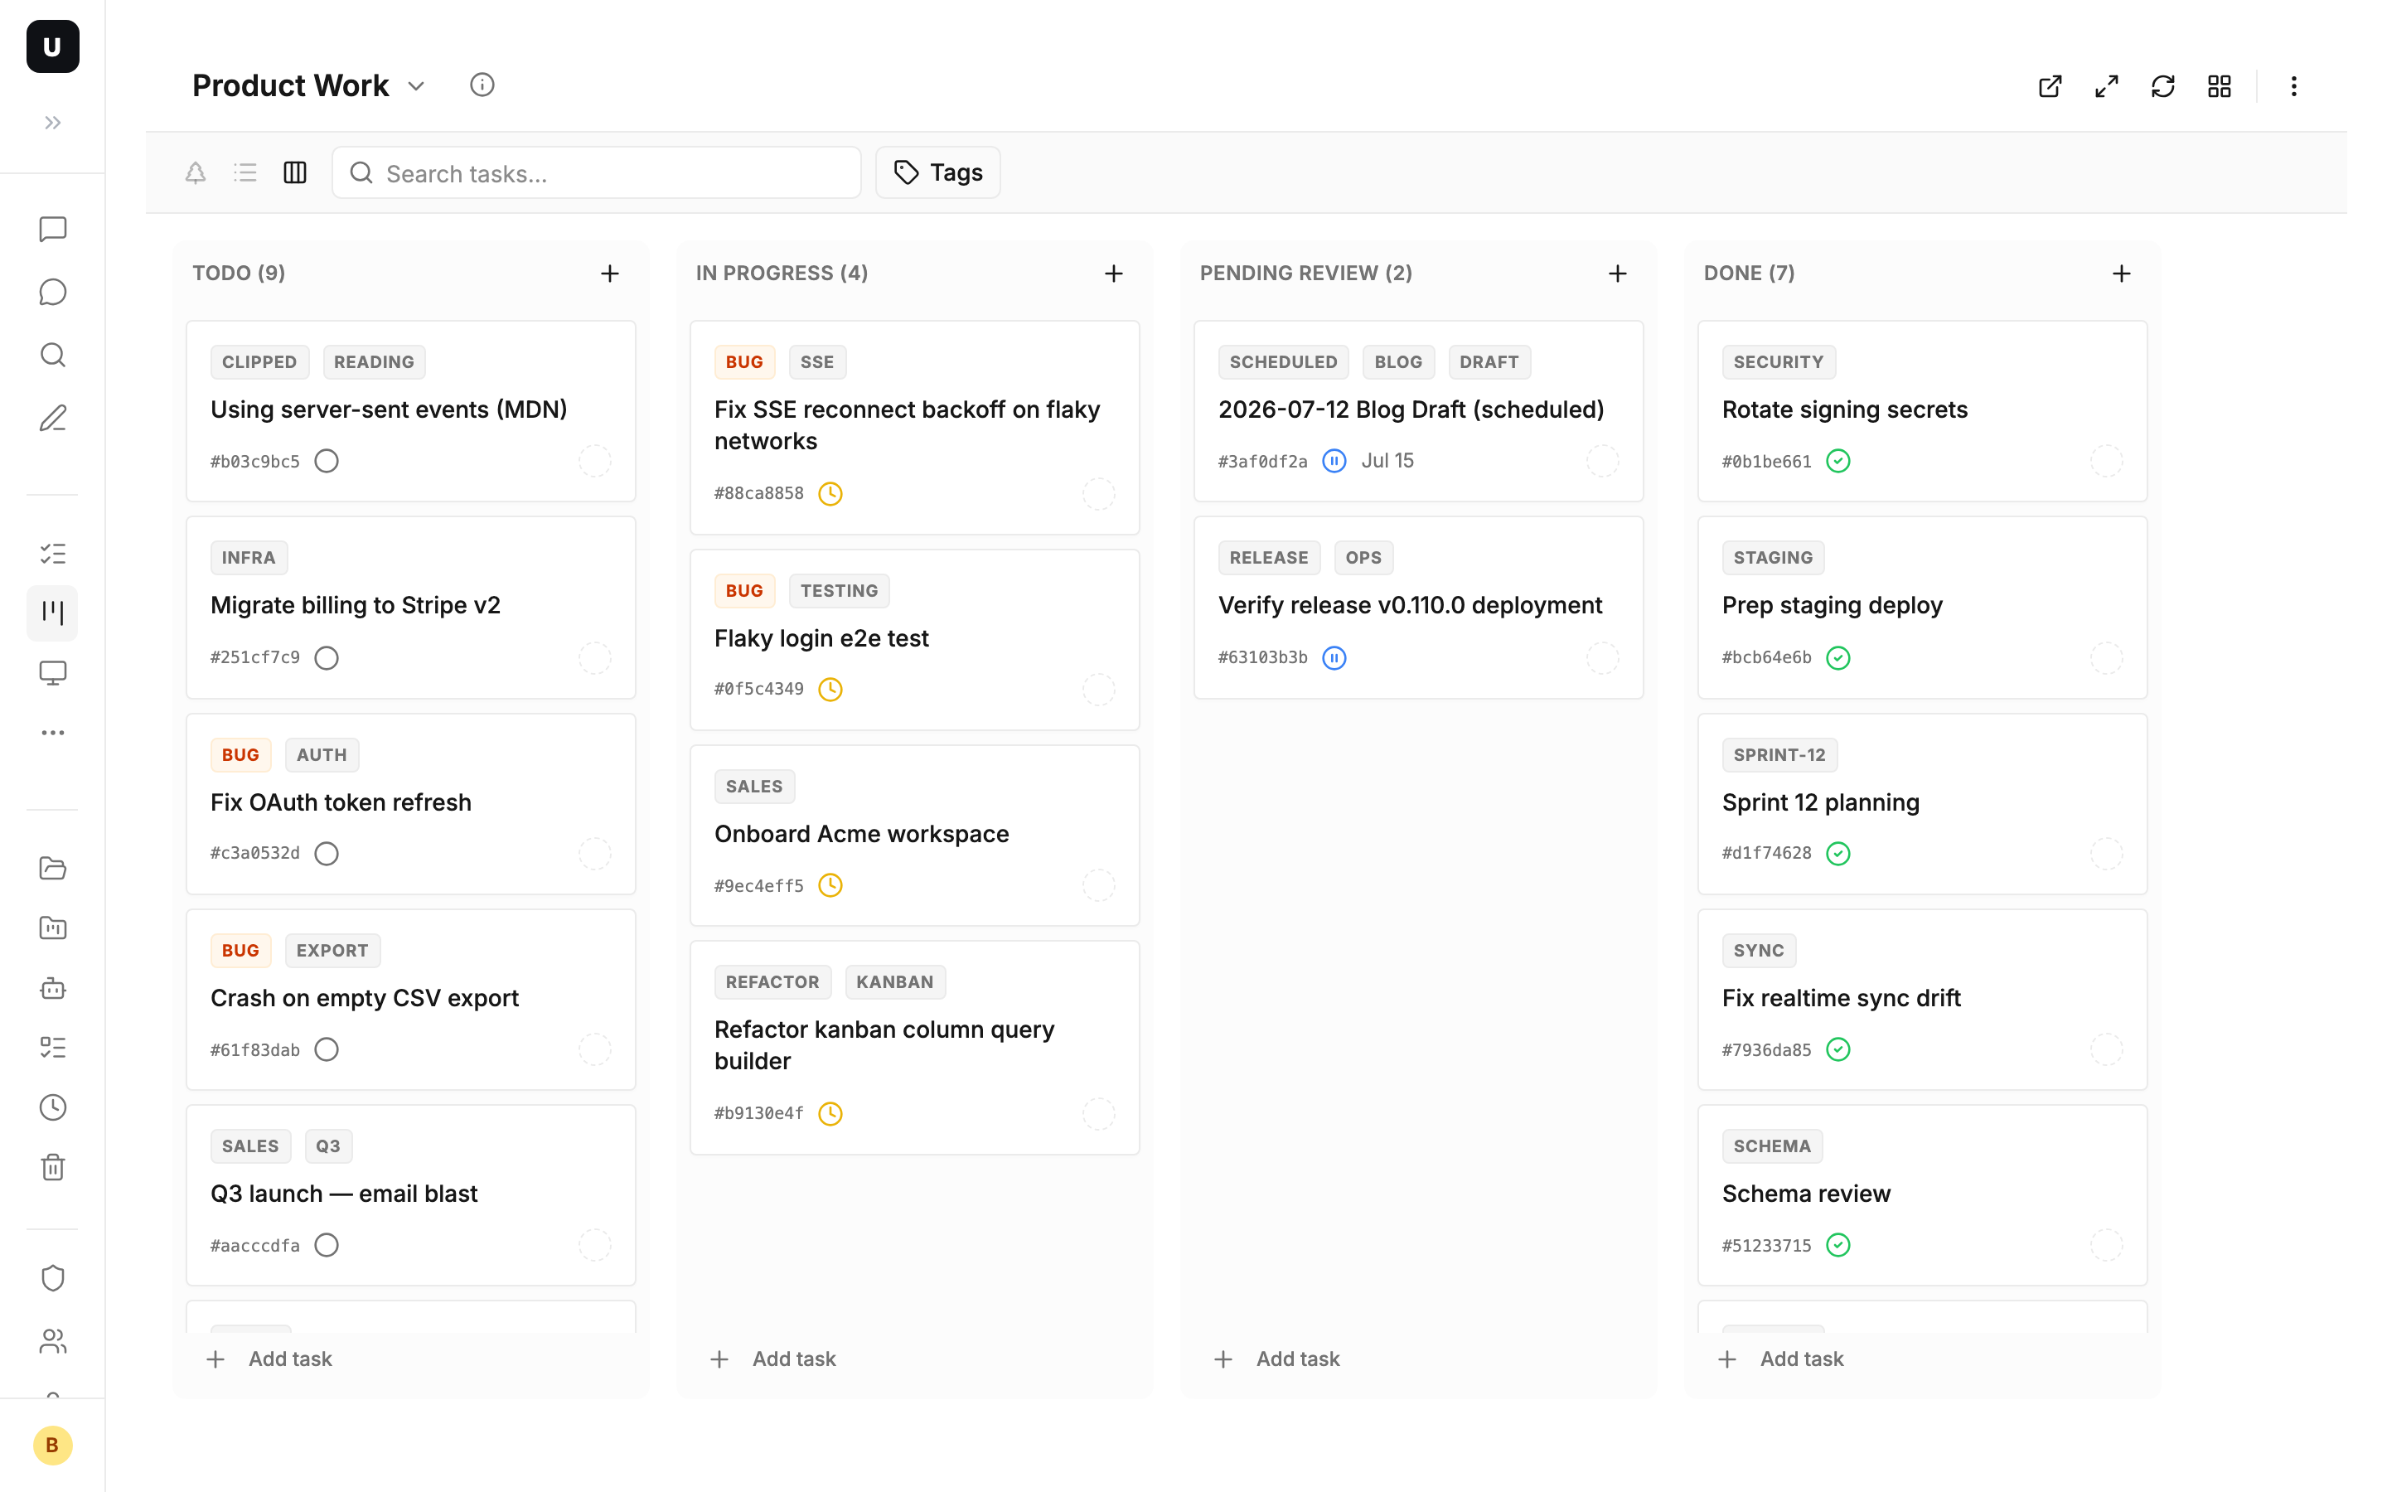Open the Refactor kanban column query builder card
Viewport: 2387px width, 1492px height.
point(914,1047)
